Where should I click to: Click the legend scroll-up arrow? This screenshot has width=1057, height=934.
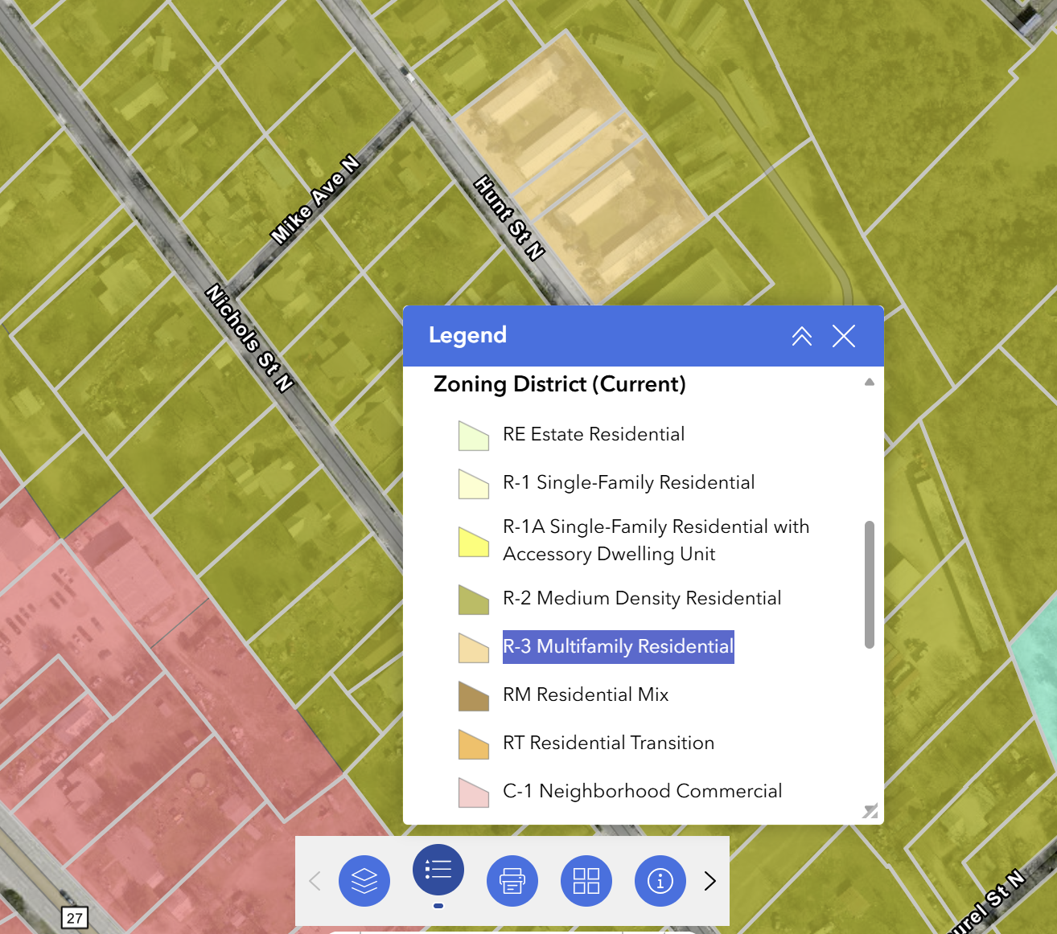point(870,382)
